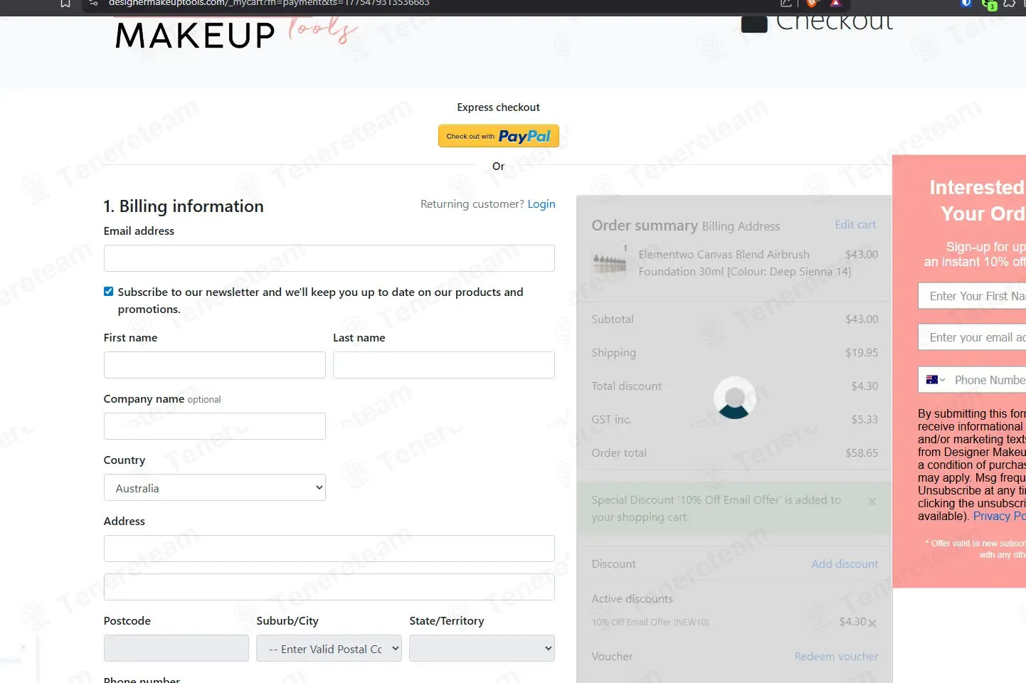The width and height of the screenshot is (1026, 683).
Task: Remove the 10% Off Email Offer discount
Action: 872,623
